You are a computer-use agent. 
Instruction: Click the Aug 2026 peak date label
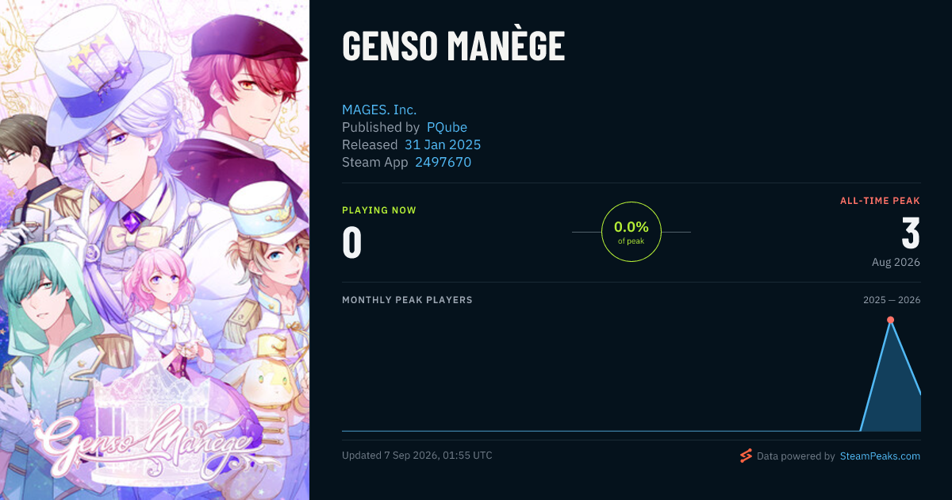896,262
